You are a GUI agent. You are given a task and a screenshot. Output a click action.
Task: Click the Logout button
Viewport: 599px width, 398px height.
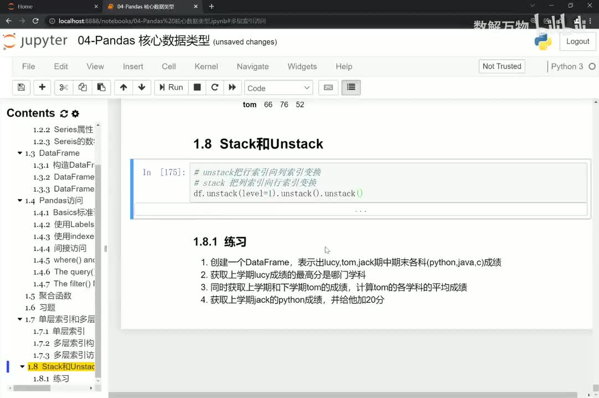[x=577, y=41]
